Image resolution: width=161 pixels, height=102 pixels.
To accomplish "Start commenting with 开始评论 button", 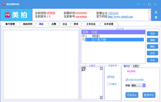I will point(132,95).
